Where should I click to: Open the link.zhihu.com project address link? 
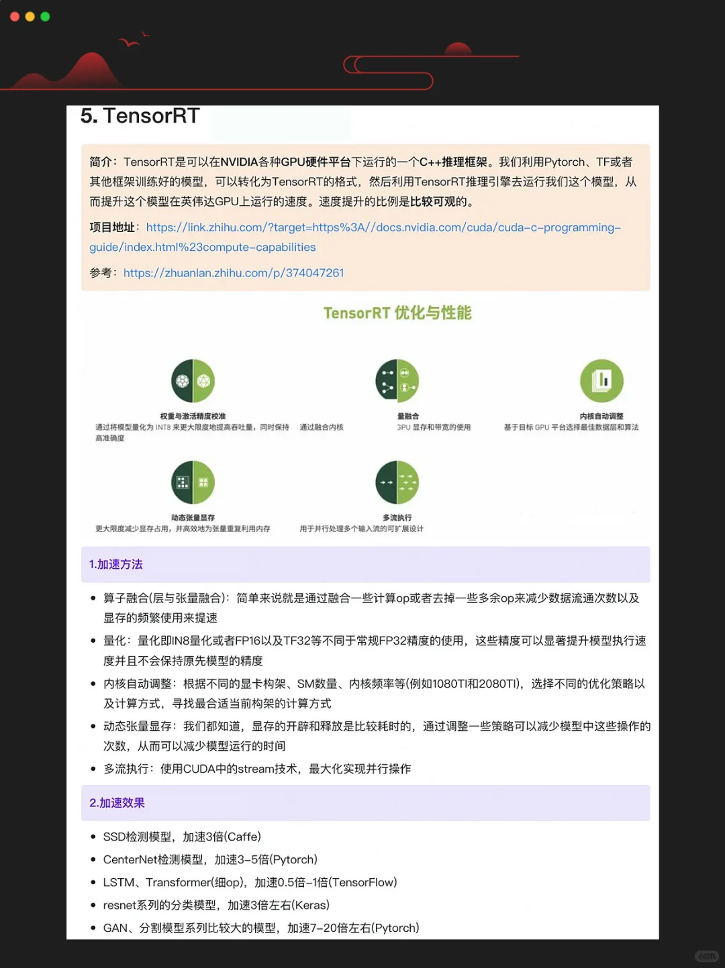coord(355,237)
